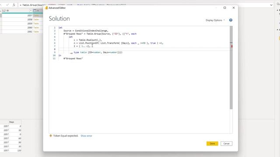Click the Advanced Editor title bar icon
The height and width of the screenshot is (157, 280).
pyautogui.click(x=46, y=8)
